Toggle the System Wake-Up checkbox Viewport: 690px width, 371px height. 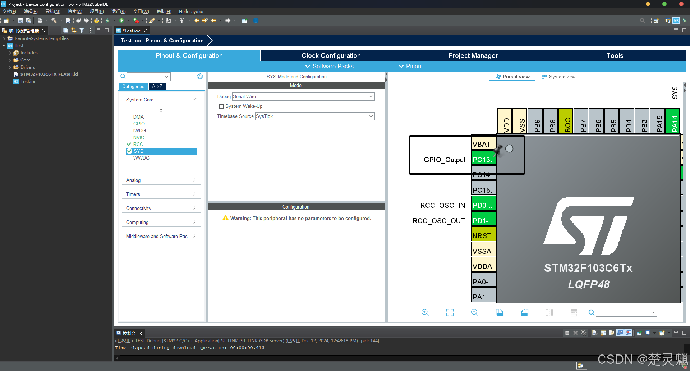tap(221, 106)
